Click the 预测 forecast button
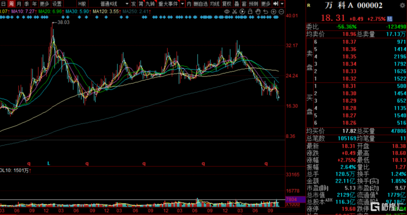Viewport: 407px width, 215px height. (x=254, y=3)
